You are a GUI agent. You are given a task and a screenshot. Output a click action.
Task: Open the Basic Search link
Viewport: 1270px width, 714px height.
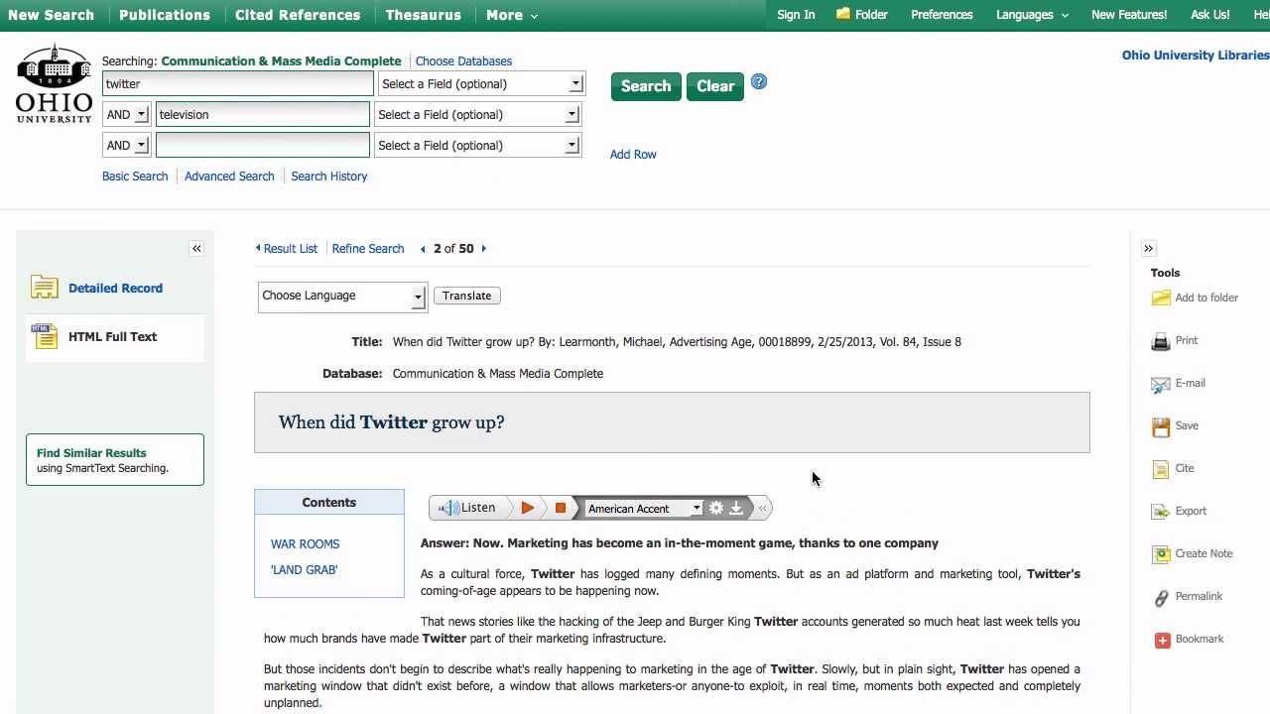point(135,177)
